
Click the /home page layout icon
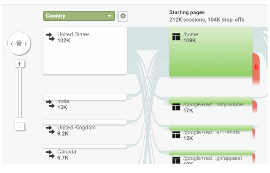point(176,37)
